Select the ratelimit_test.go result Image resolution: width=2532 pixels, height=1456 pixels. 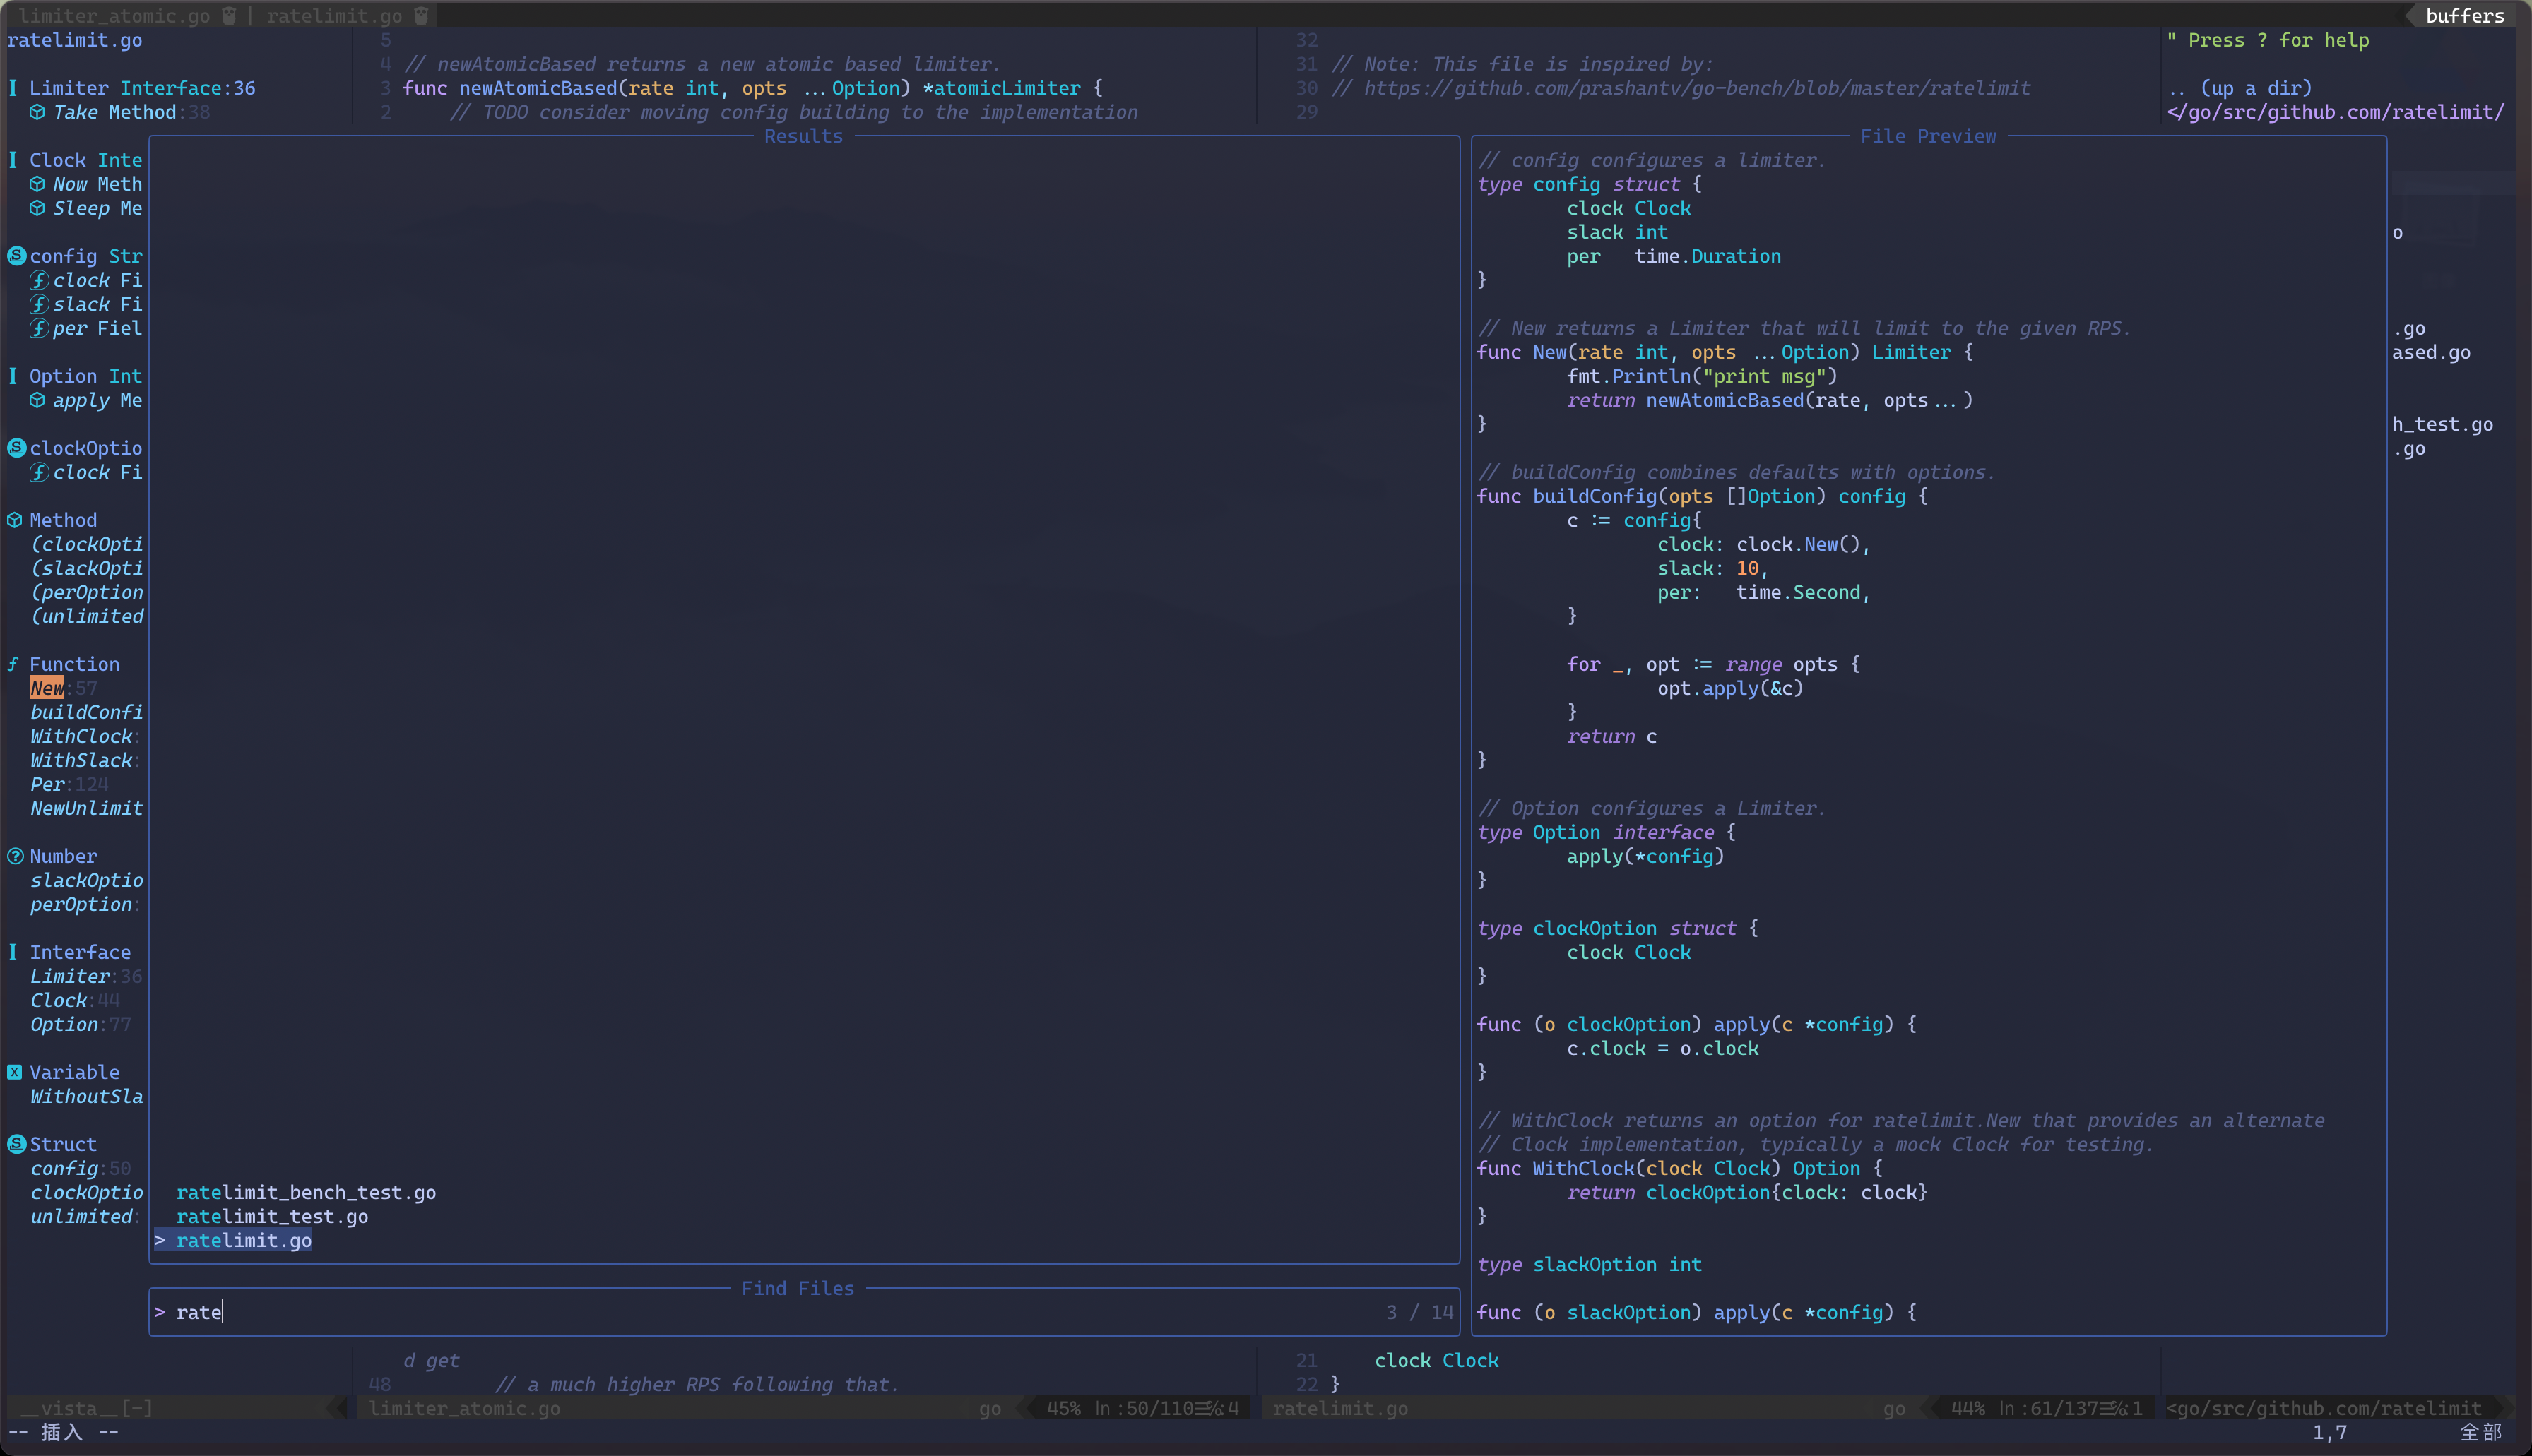[x=272, y=1216]
